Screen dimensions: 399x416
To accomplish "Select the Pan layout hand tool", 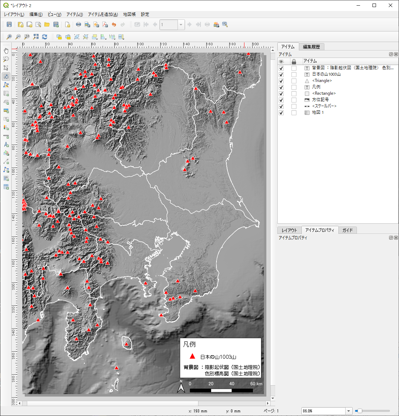I will coord(6,51).
